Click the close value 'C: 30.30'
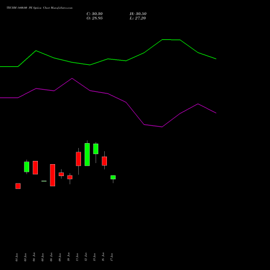 94,14
